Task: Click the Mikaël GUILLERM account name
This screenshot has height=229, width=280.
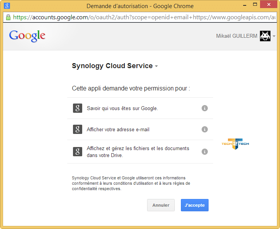Action: click(x=237, y=36)
